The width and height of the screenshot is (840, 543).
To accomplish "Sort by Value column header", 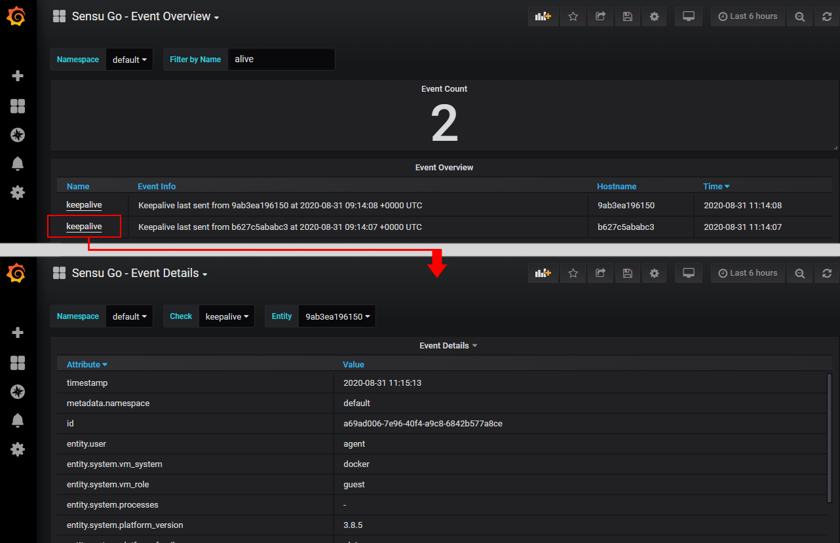I will coord(353,364).
